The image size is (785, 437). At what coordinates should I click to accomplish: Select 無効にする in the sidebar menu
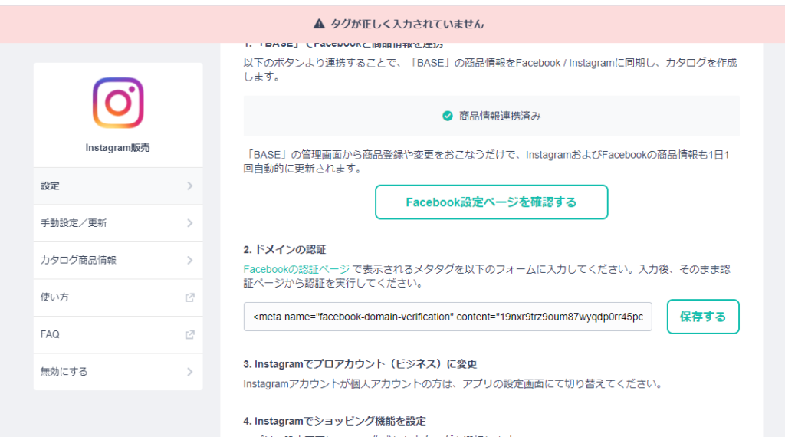coord(118,371)
